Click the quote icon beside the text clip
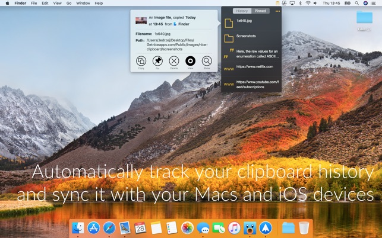 (229, 53)
